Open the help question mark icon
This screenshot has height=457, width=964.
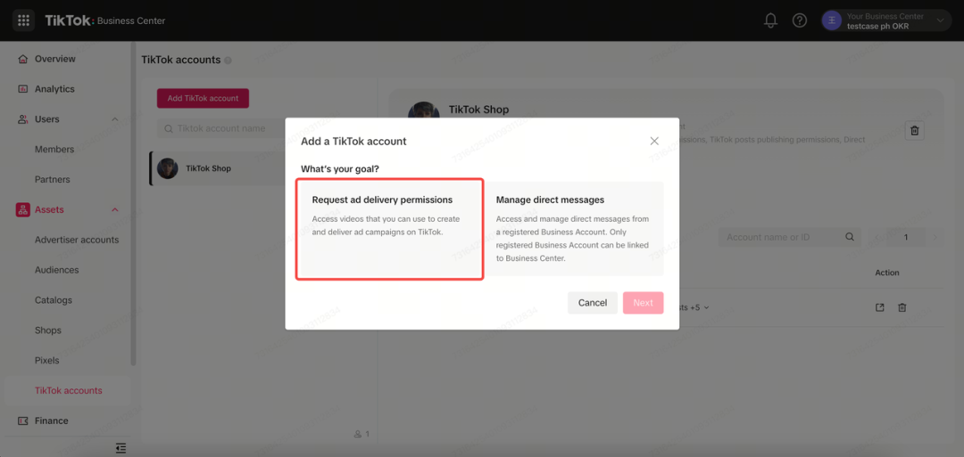pos(799,20)
